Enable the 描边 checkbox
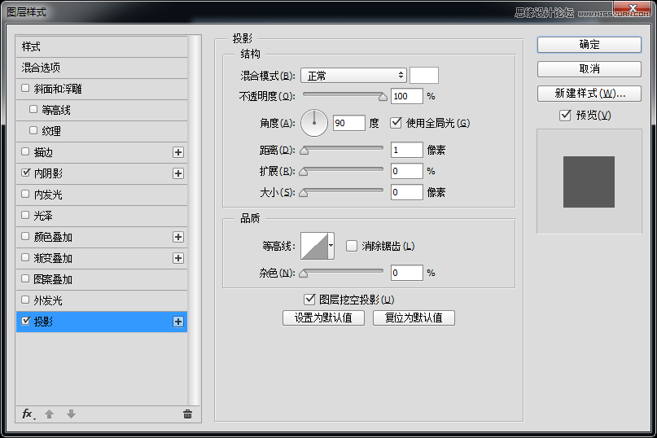 click(x=25, y=151)
